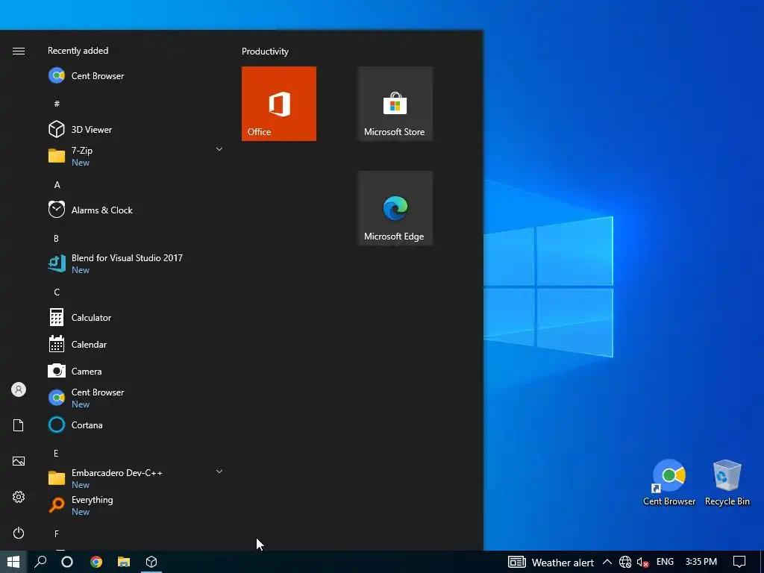
Task: Open the Start menu hamburger expand button
Action: point(19,51)
